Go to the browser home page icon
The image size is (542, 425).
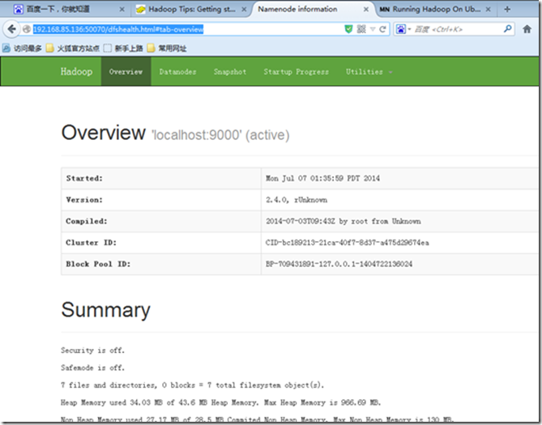(527, 29)
